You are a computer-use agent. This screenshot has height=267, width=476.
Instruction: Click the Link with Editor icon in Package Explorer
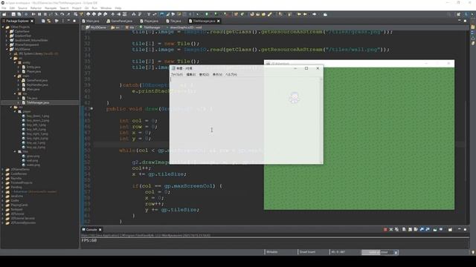pyautogui.click(x=49, y=21)
